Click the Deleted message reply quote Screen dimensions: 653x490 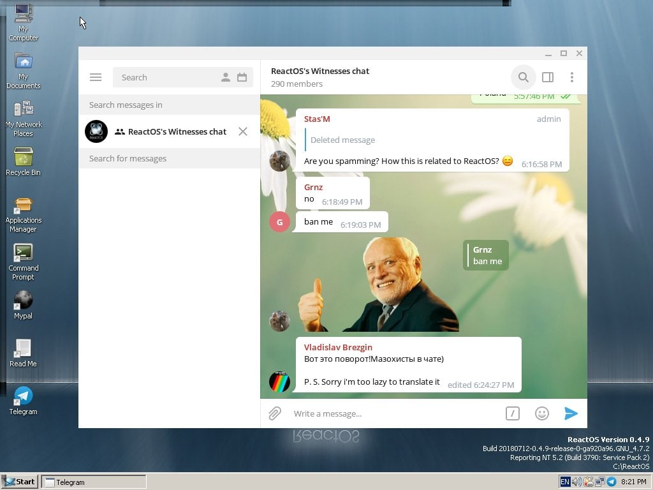point(342,140)
